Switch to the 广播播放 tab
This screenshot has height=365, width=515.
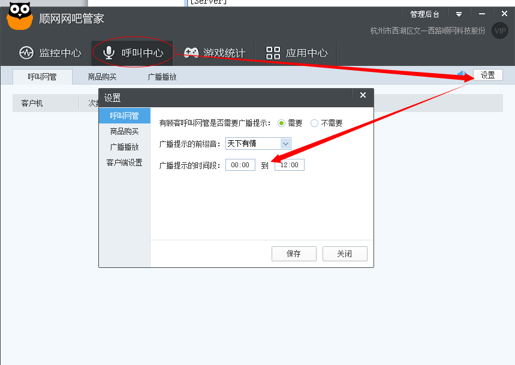[162, 77]
